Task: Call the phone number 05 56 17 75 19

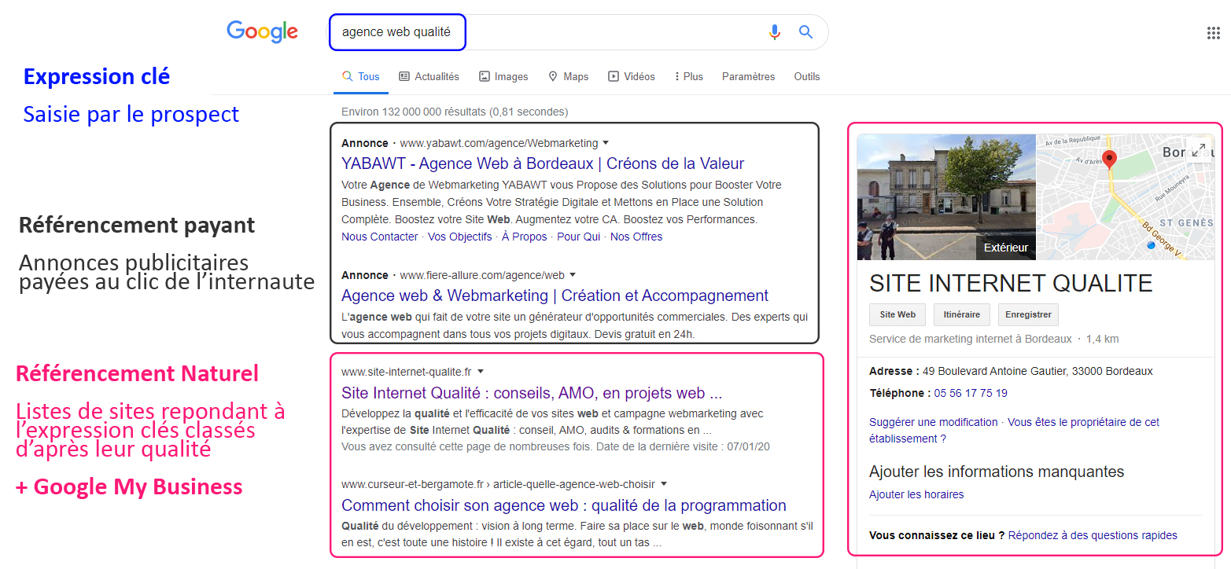Action: click(971, 393)
